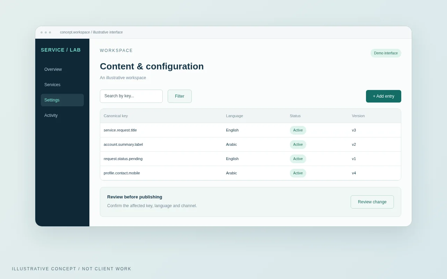This screenshot has height=279, width=447.
Task: Open the Overview sidebar item
Action: coord(62,69)
